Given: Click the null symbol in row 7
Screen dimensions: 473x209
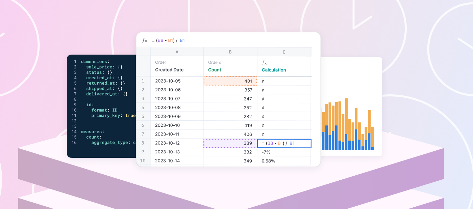Looking at the screenshot, I should coord(263,134).
